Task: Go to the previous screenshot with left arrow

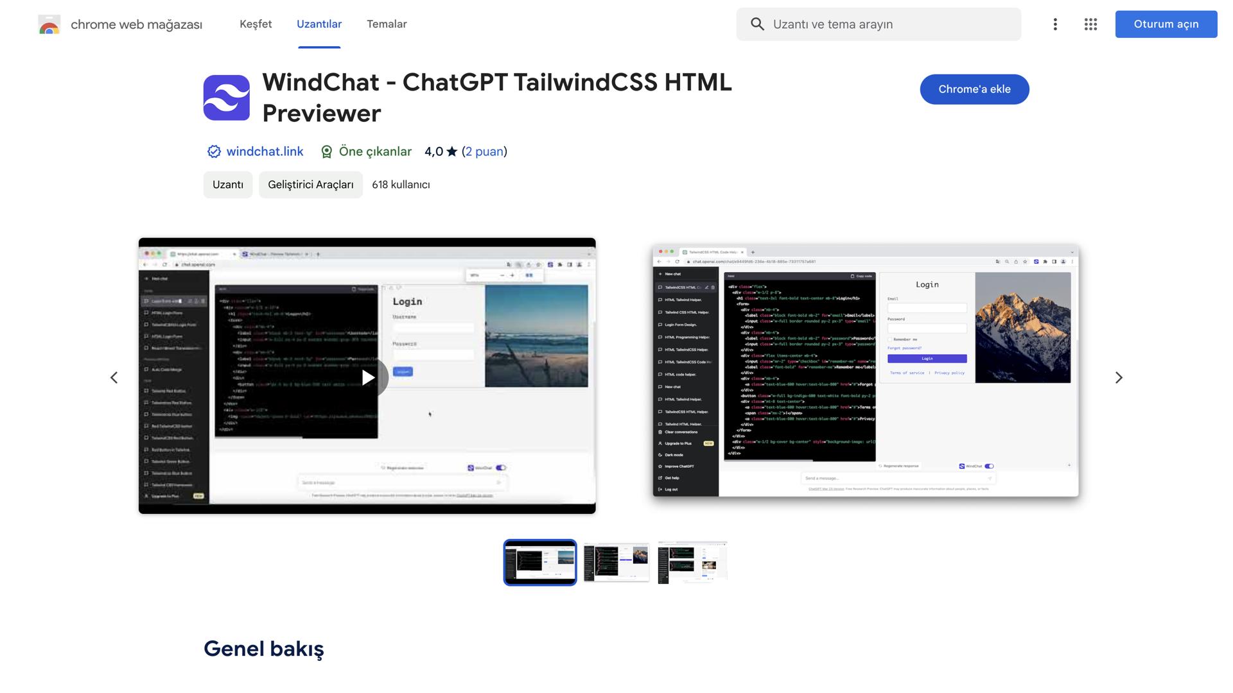Action: tap(114, 377)
